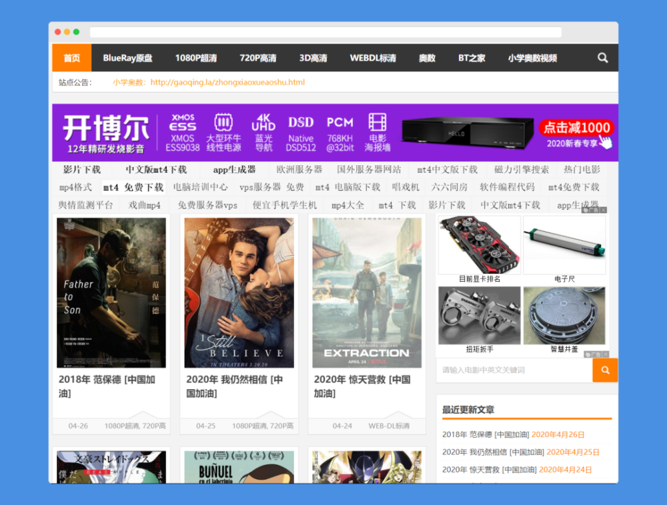The height and width of the screenshot is (505, 667).
Task: Click the 大型环牛线性电源 icon in banner
Action: 223,133
